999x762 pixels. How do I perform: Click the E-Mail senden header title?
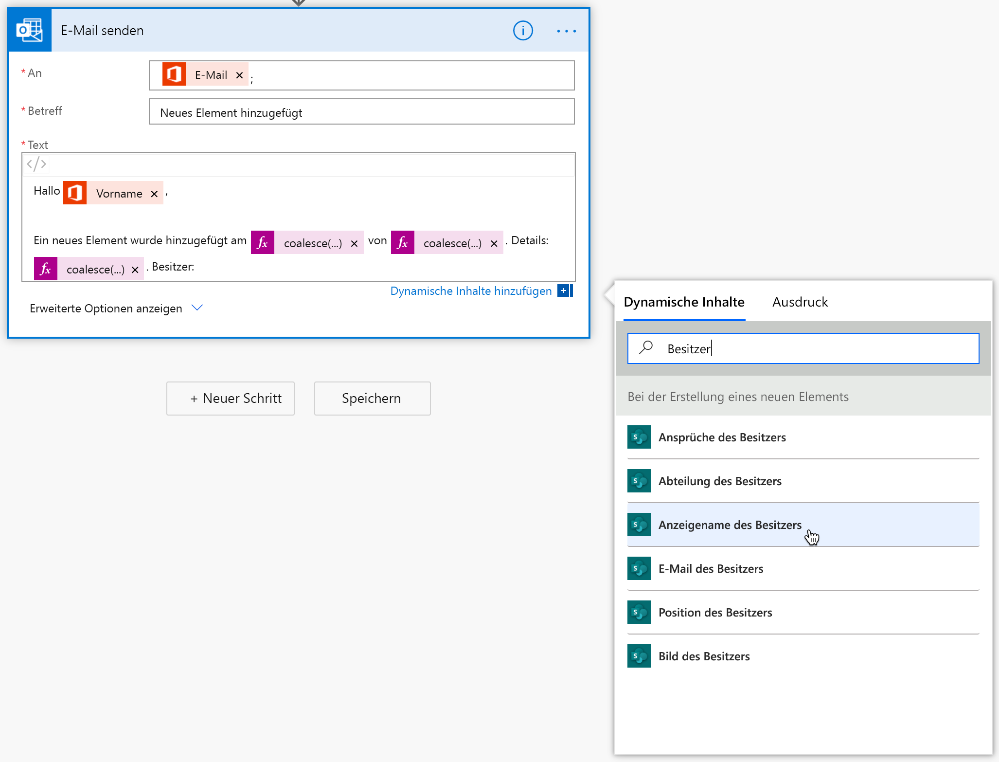[x=102, y=31]
